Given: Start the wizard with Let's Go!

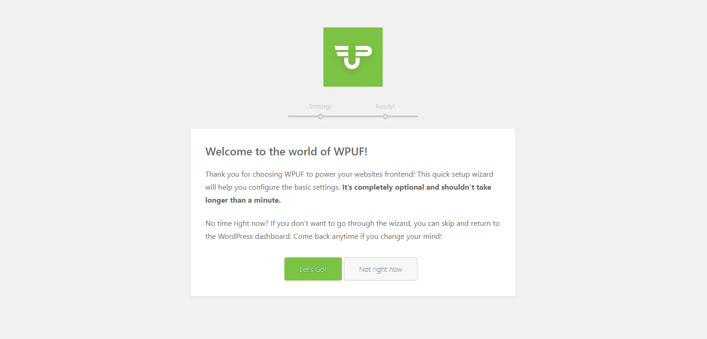Looking at the screenshot, I should click(x=313, y=269).
